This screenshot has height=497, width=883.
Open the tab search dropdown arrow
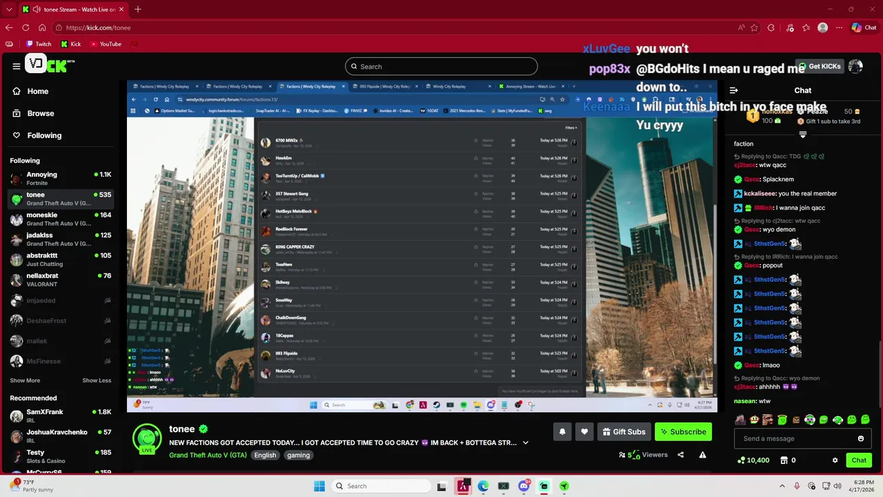(x=9, y=10)
